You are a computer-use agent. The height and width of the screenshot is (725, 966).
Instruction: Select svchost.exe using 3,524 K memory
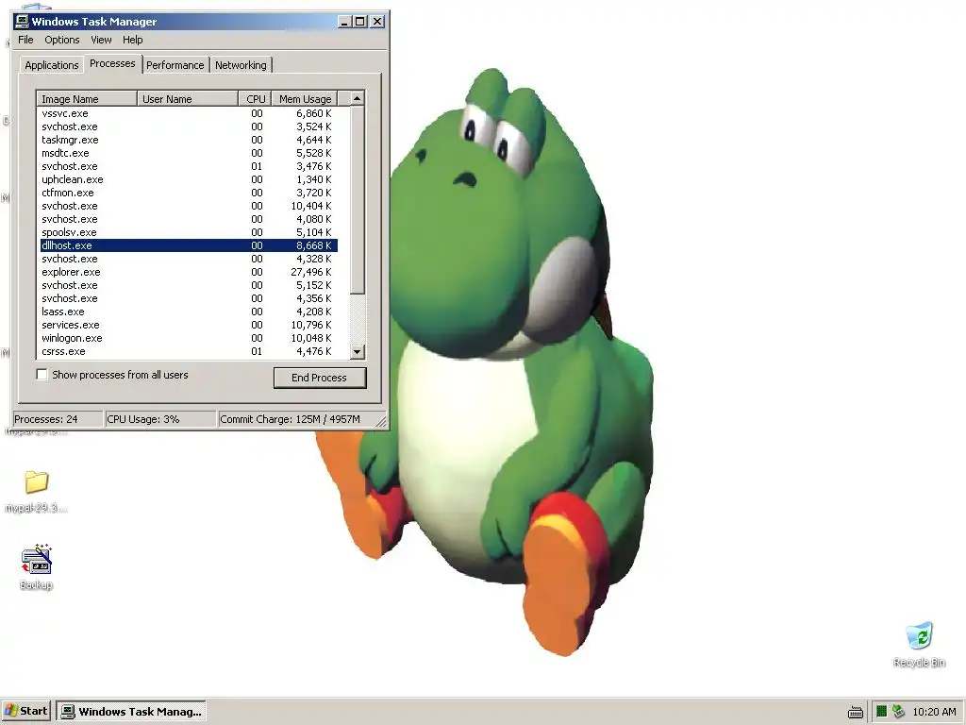188,126
